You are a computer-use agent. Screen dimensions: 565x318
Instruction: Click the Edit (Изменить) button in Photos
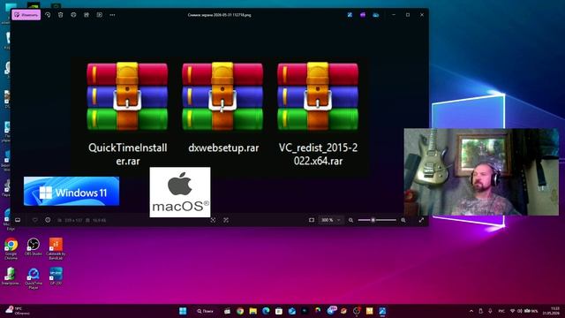coord(26,15)
